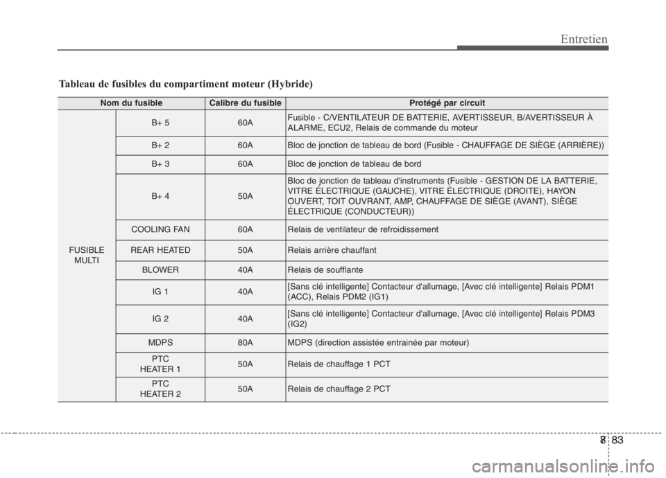
Task: Click the 'Nom du fusible' column header
Action: click(131, 103)
